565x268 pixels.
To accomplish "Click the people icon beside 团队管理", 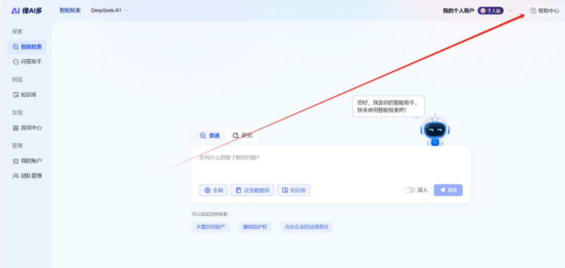I will click(16, 176).
